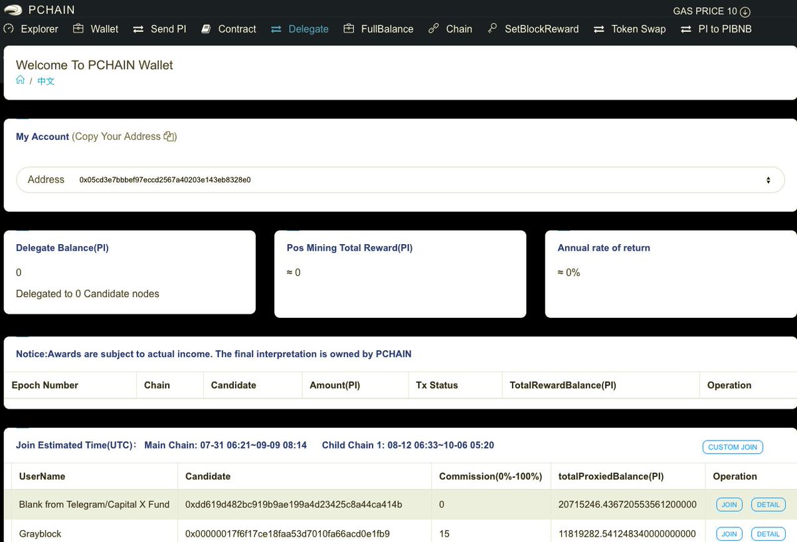
Task: Click candidate address 0xdd619d482bc9...
Action: tap(294, 505)
